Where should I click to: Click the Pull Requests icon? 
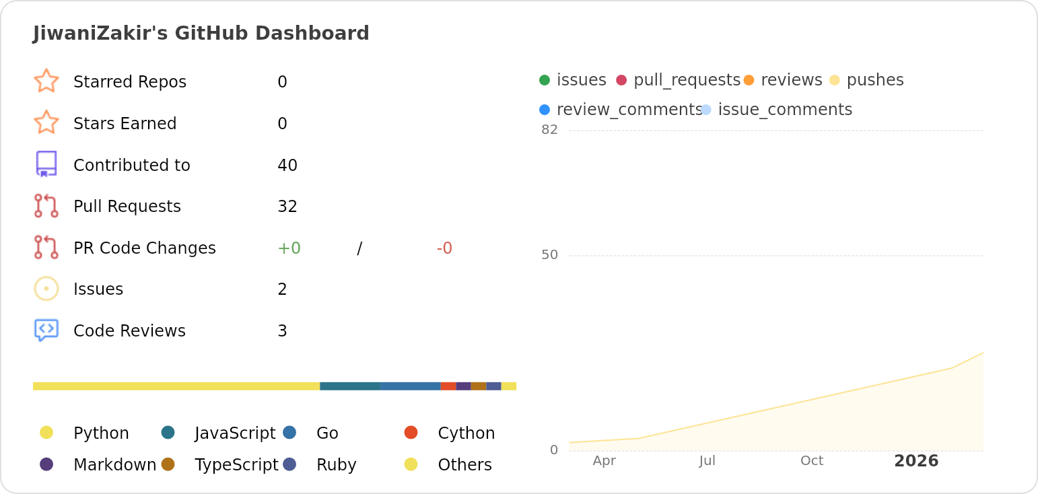(x=46, y=206)
